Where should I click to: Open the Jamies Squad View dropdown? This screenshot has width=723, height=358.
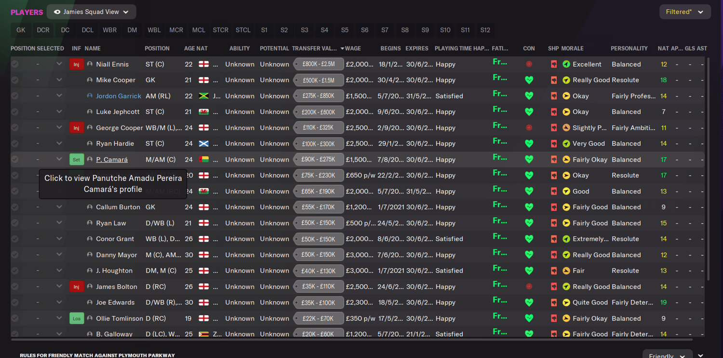(92, 12)
